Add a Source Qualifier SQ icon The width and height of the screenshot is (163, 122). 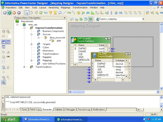coord(121,13)
